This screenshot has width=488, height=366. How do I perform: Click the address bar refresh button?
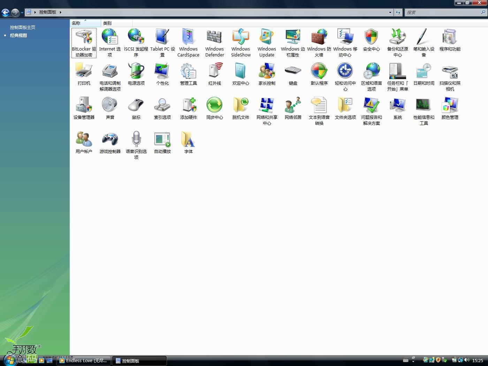(x=398, y=12)
